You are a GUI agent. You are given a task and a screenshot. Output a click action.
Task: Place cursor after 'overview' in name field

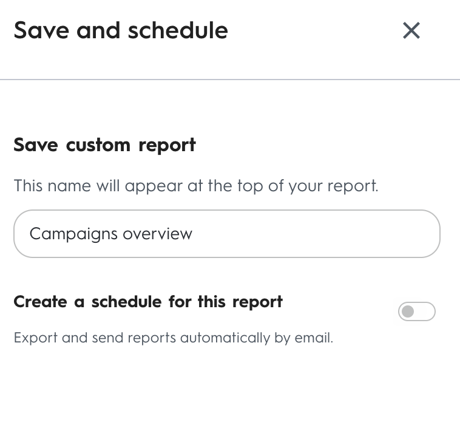click(194, 234)
